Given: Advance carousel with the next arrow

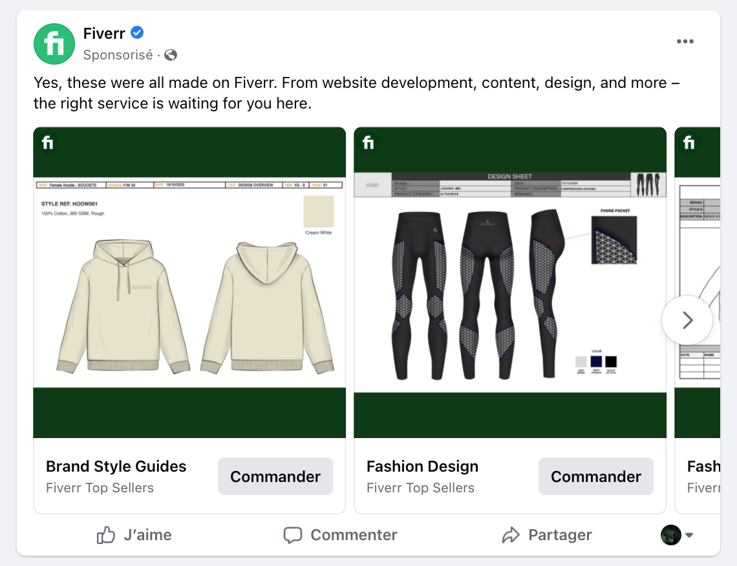Looking at the screenshot, I should coord(687,320).
